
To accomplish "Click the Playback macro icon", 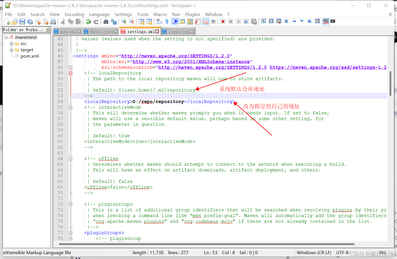I will (238, 22).
